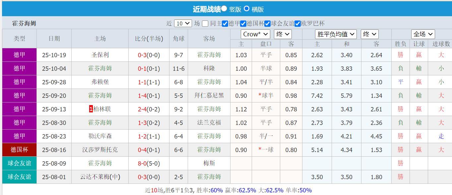Click the 汉莎罗斯托克 team name

pyautogui.click(x=99, y=150)
